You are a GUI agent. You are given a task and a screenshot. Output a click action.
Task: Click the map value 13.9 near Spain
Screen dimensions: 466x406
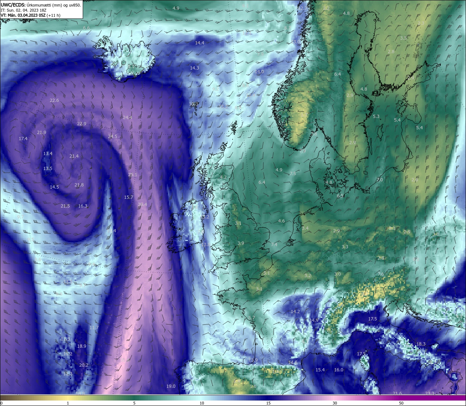click(253, 360)
